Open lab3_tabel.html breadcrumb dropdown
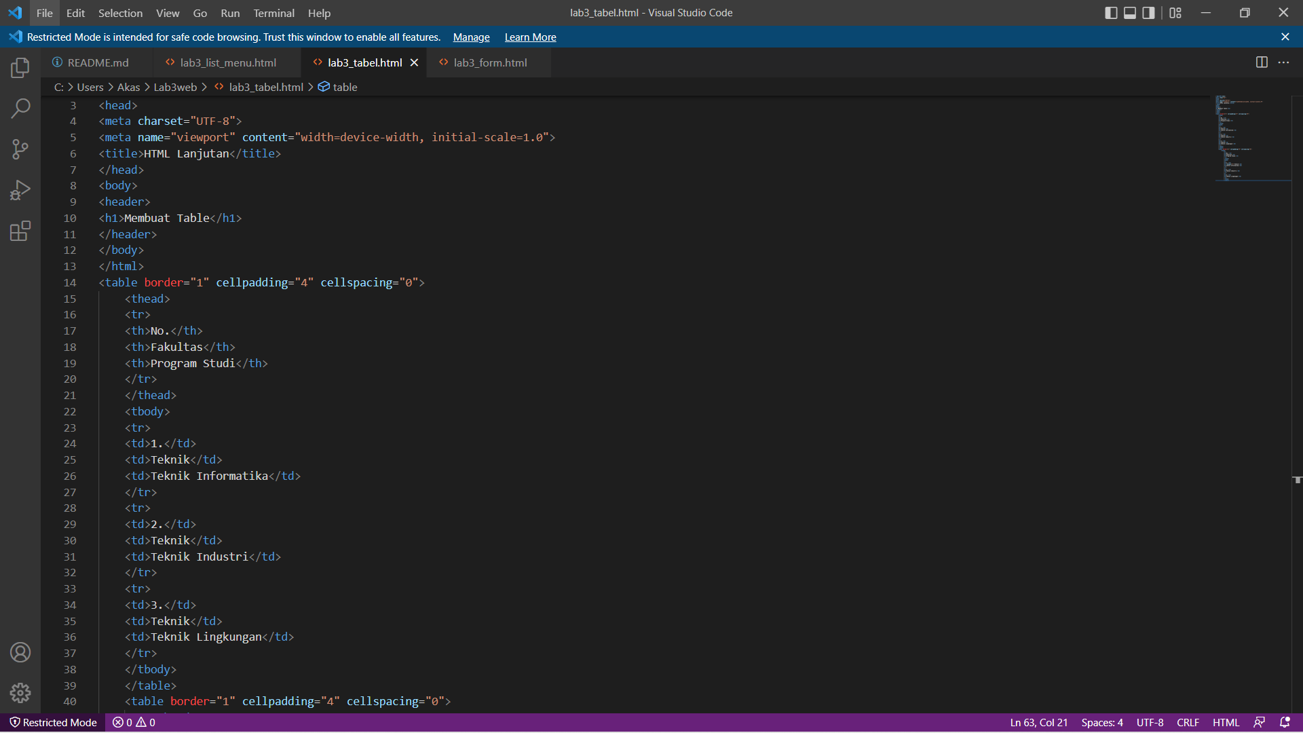The width and height of the screenshot is (1303, 733). pyautogui.click(x=259, y=87)
